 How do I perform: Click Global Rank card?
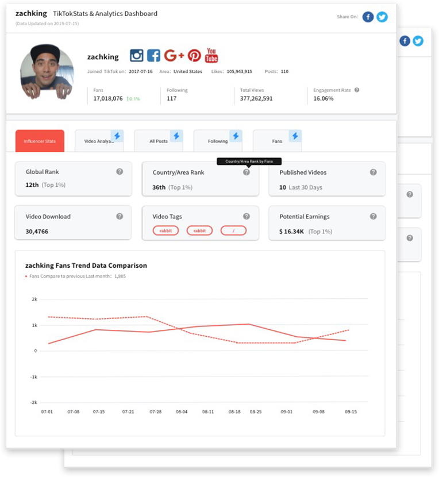74,179
